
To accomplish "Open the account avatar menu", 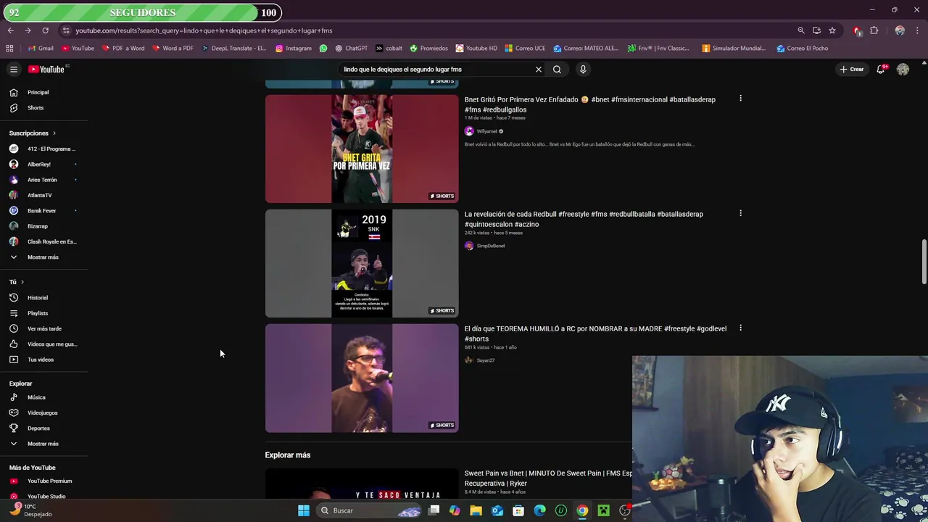I will [x=903, y=70].
